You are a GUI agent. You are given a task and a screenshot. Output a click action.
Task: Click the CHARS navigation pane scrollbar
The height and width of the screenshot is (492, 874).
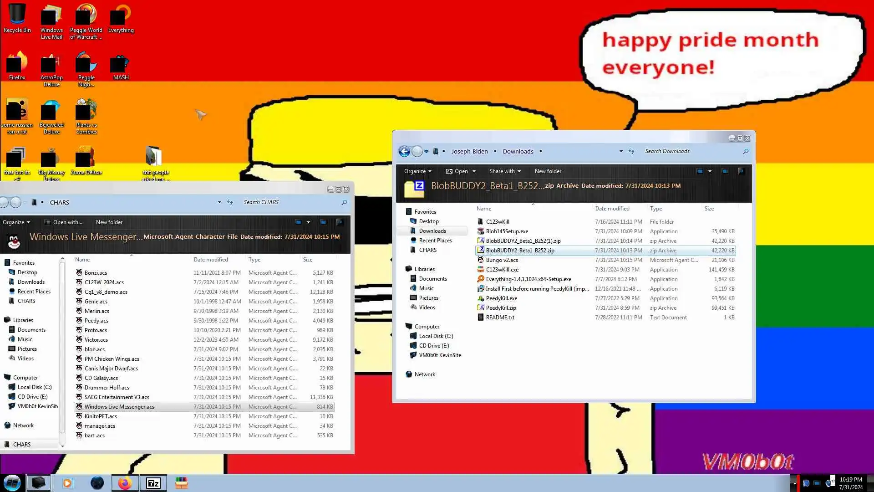click(x=62, y=346)
